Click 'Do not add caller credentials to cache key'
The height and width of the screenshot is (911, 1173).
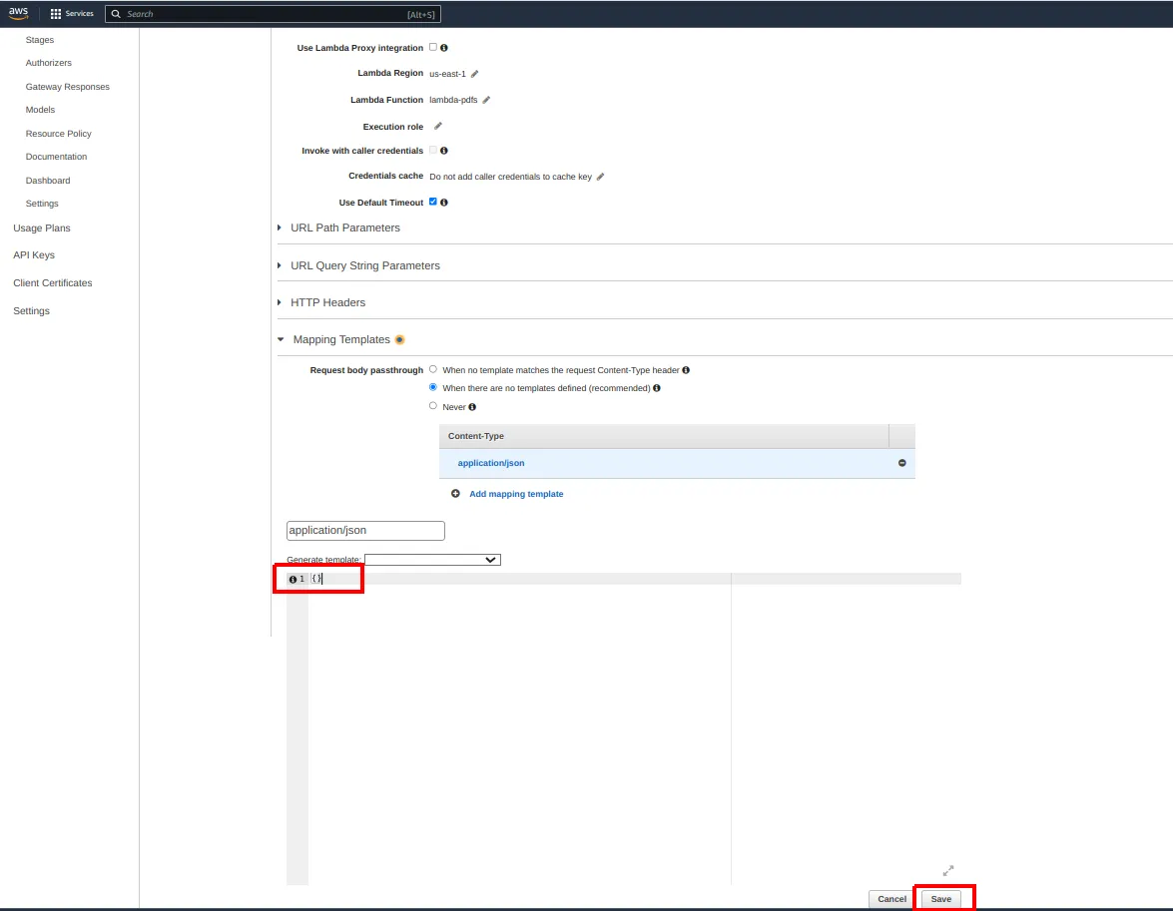coord(510,177)
